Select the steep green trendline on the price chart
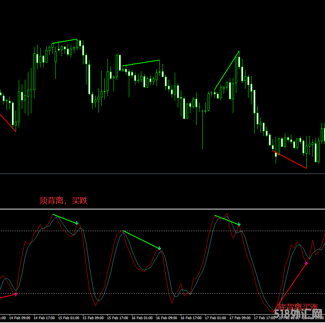 tap(227, 70)
